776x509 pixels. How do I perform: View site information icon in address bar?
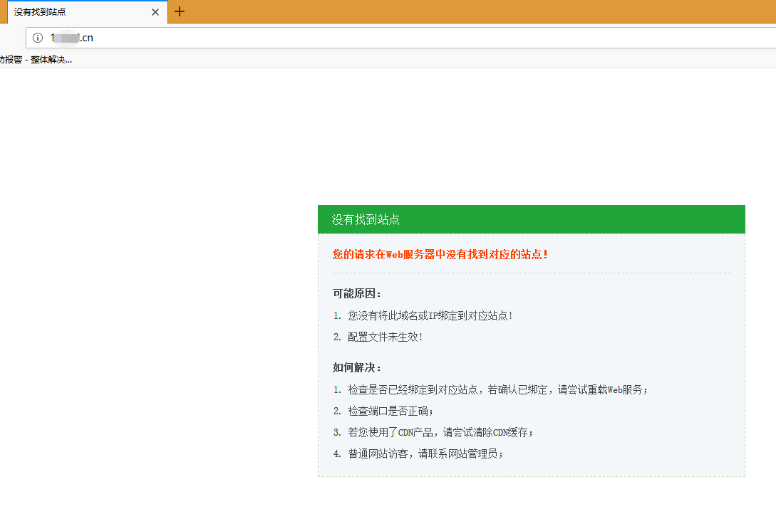(x=38, y=38)
